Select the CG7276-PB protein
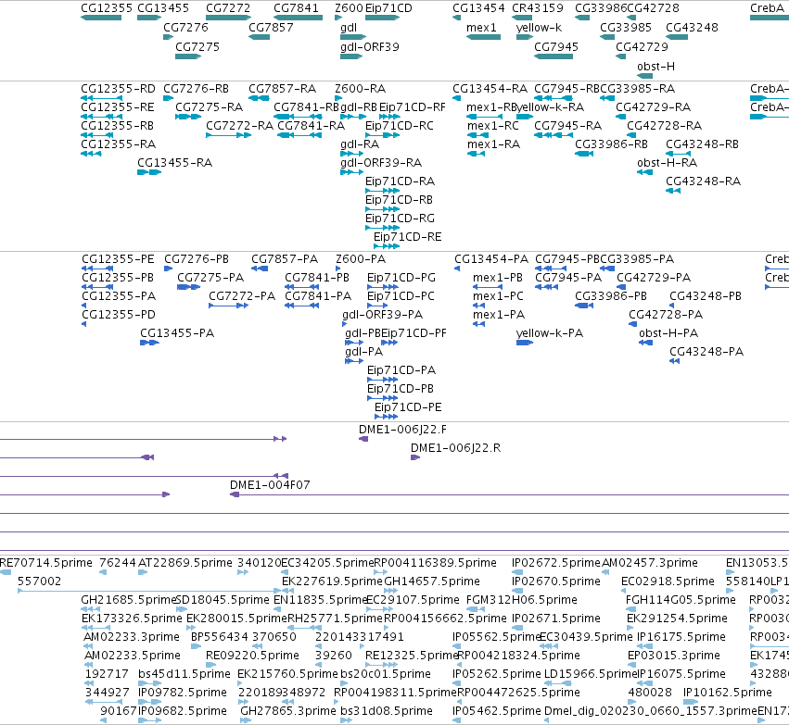Image resolution: width=789 pixels, height=725 pixels. point(168,269)
